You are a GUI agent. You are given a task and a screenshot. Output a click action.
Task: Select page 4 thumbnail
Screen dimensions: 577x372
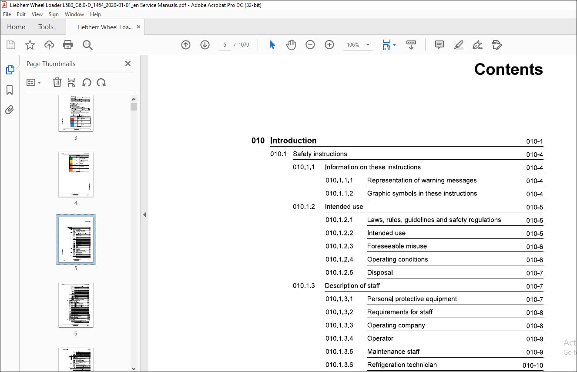(76, 174)
